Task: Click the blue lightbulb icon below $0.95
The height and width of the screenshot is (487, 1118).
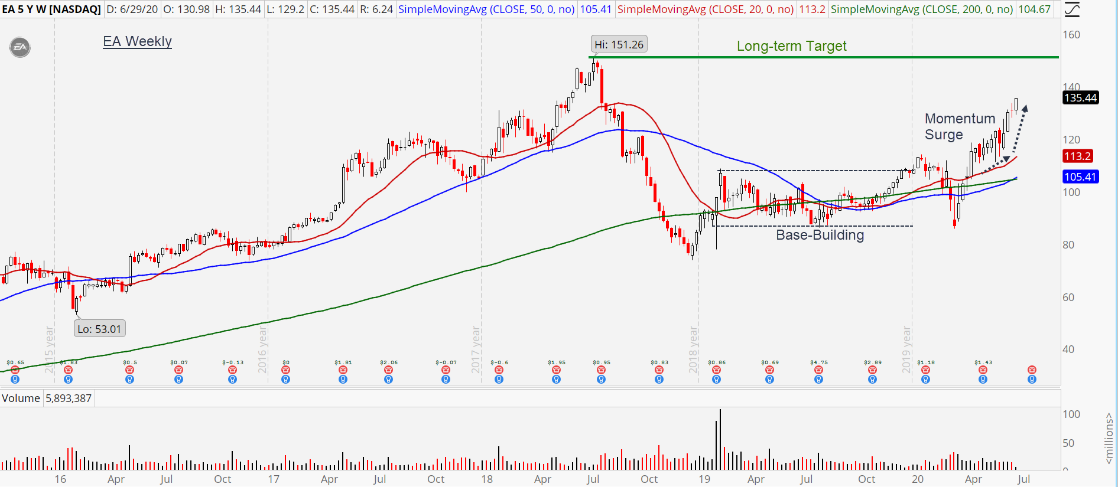Action: (x=601, y=380)
